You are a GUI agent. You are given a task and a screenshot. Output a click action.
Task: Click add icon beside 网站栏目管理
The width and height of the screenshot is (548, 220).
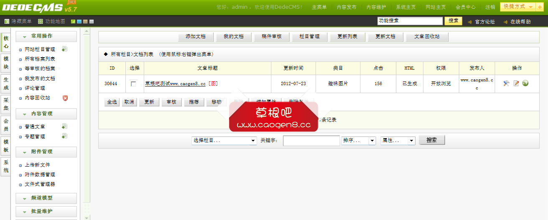pyautogui.click(x=64, y=49)
